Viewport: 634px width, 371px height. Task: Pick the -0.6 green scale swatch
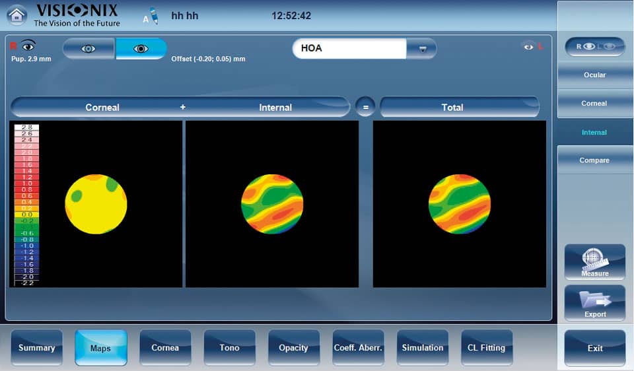pos(26,233)
